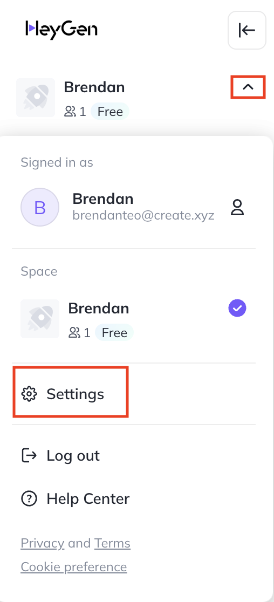
Task: Click the Free badge under Space
Action: [x=114, y=333]
